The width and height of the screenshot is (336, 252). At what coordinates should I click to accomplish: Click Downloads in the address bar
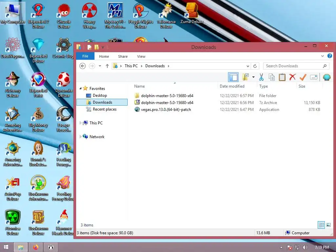click(155, 66)
